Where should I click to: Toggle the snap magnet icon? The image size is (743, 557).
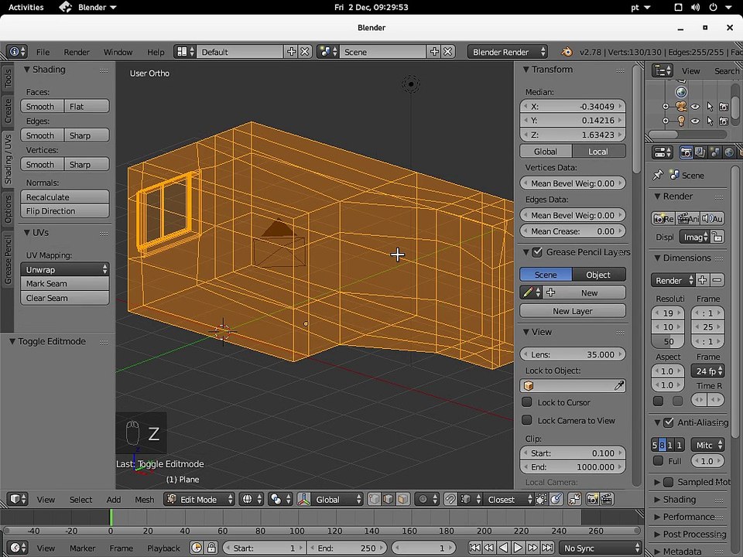[x=450, y=499]
